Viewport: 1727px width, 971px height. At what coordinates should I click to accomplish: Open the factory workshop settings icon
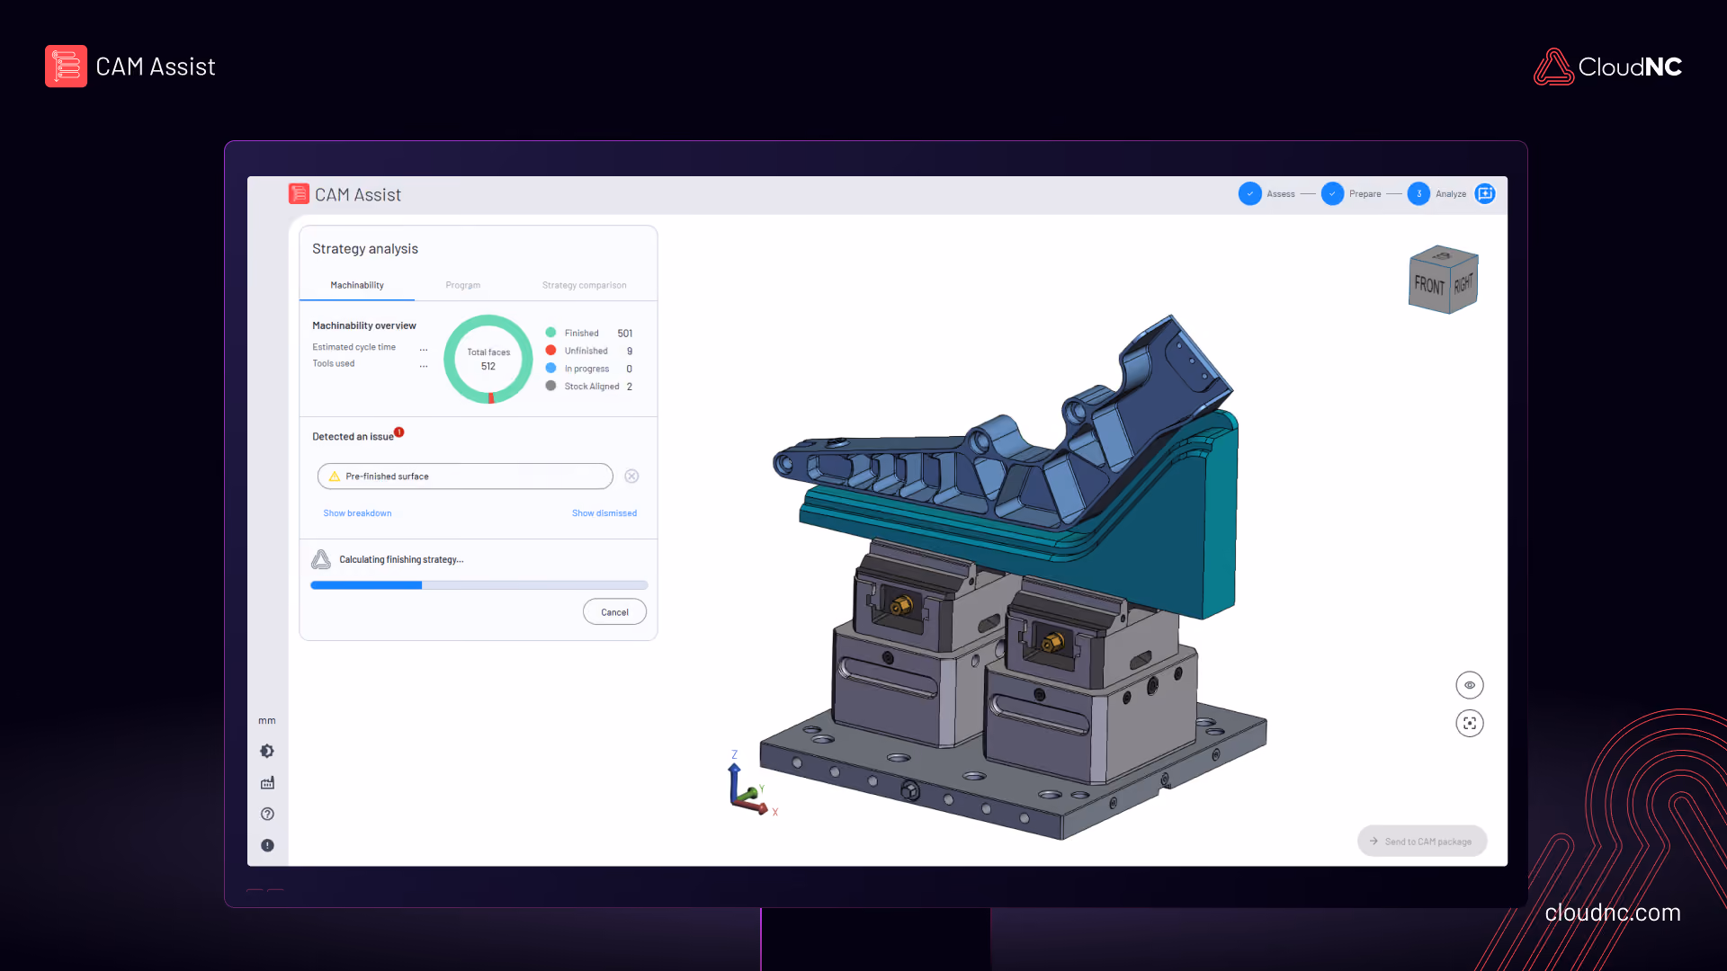267,783
